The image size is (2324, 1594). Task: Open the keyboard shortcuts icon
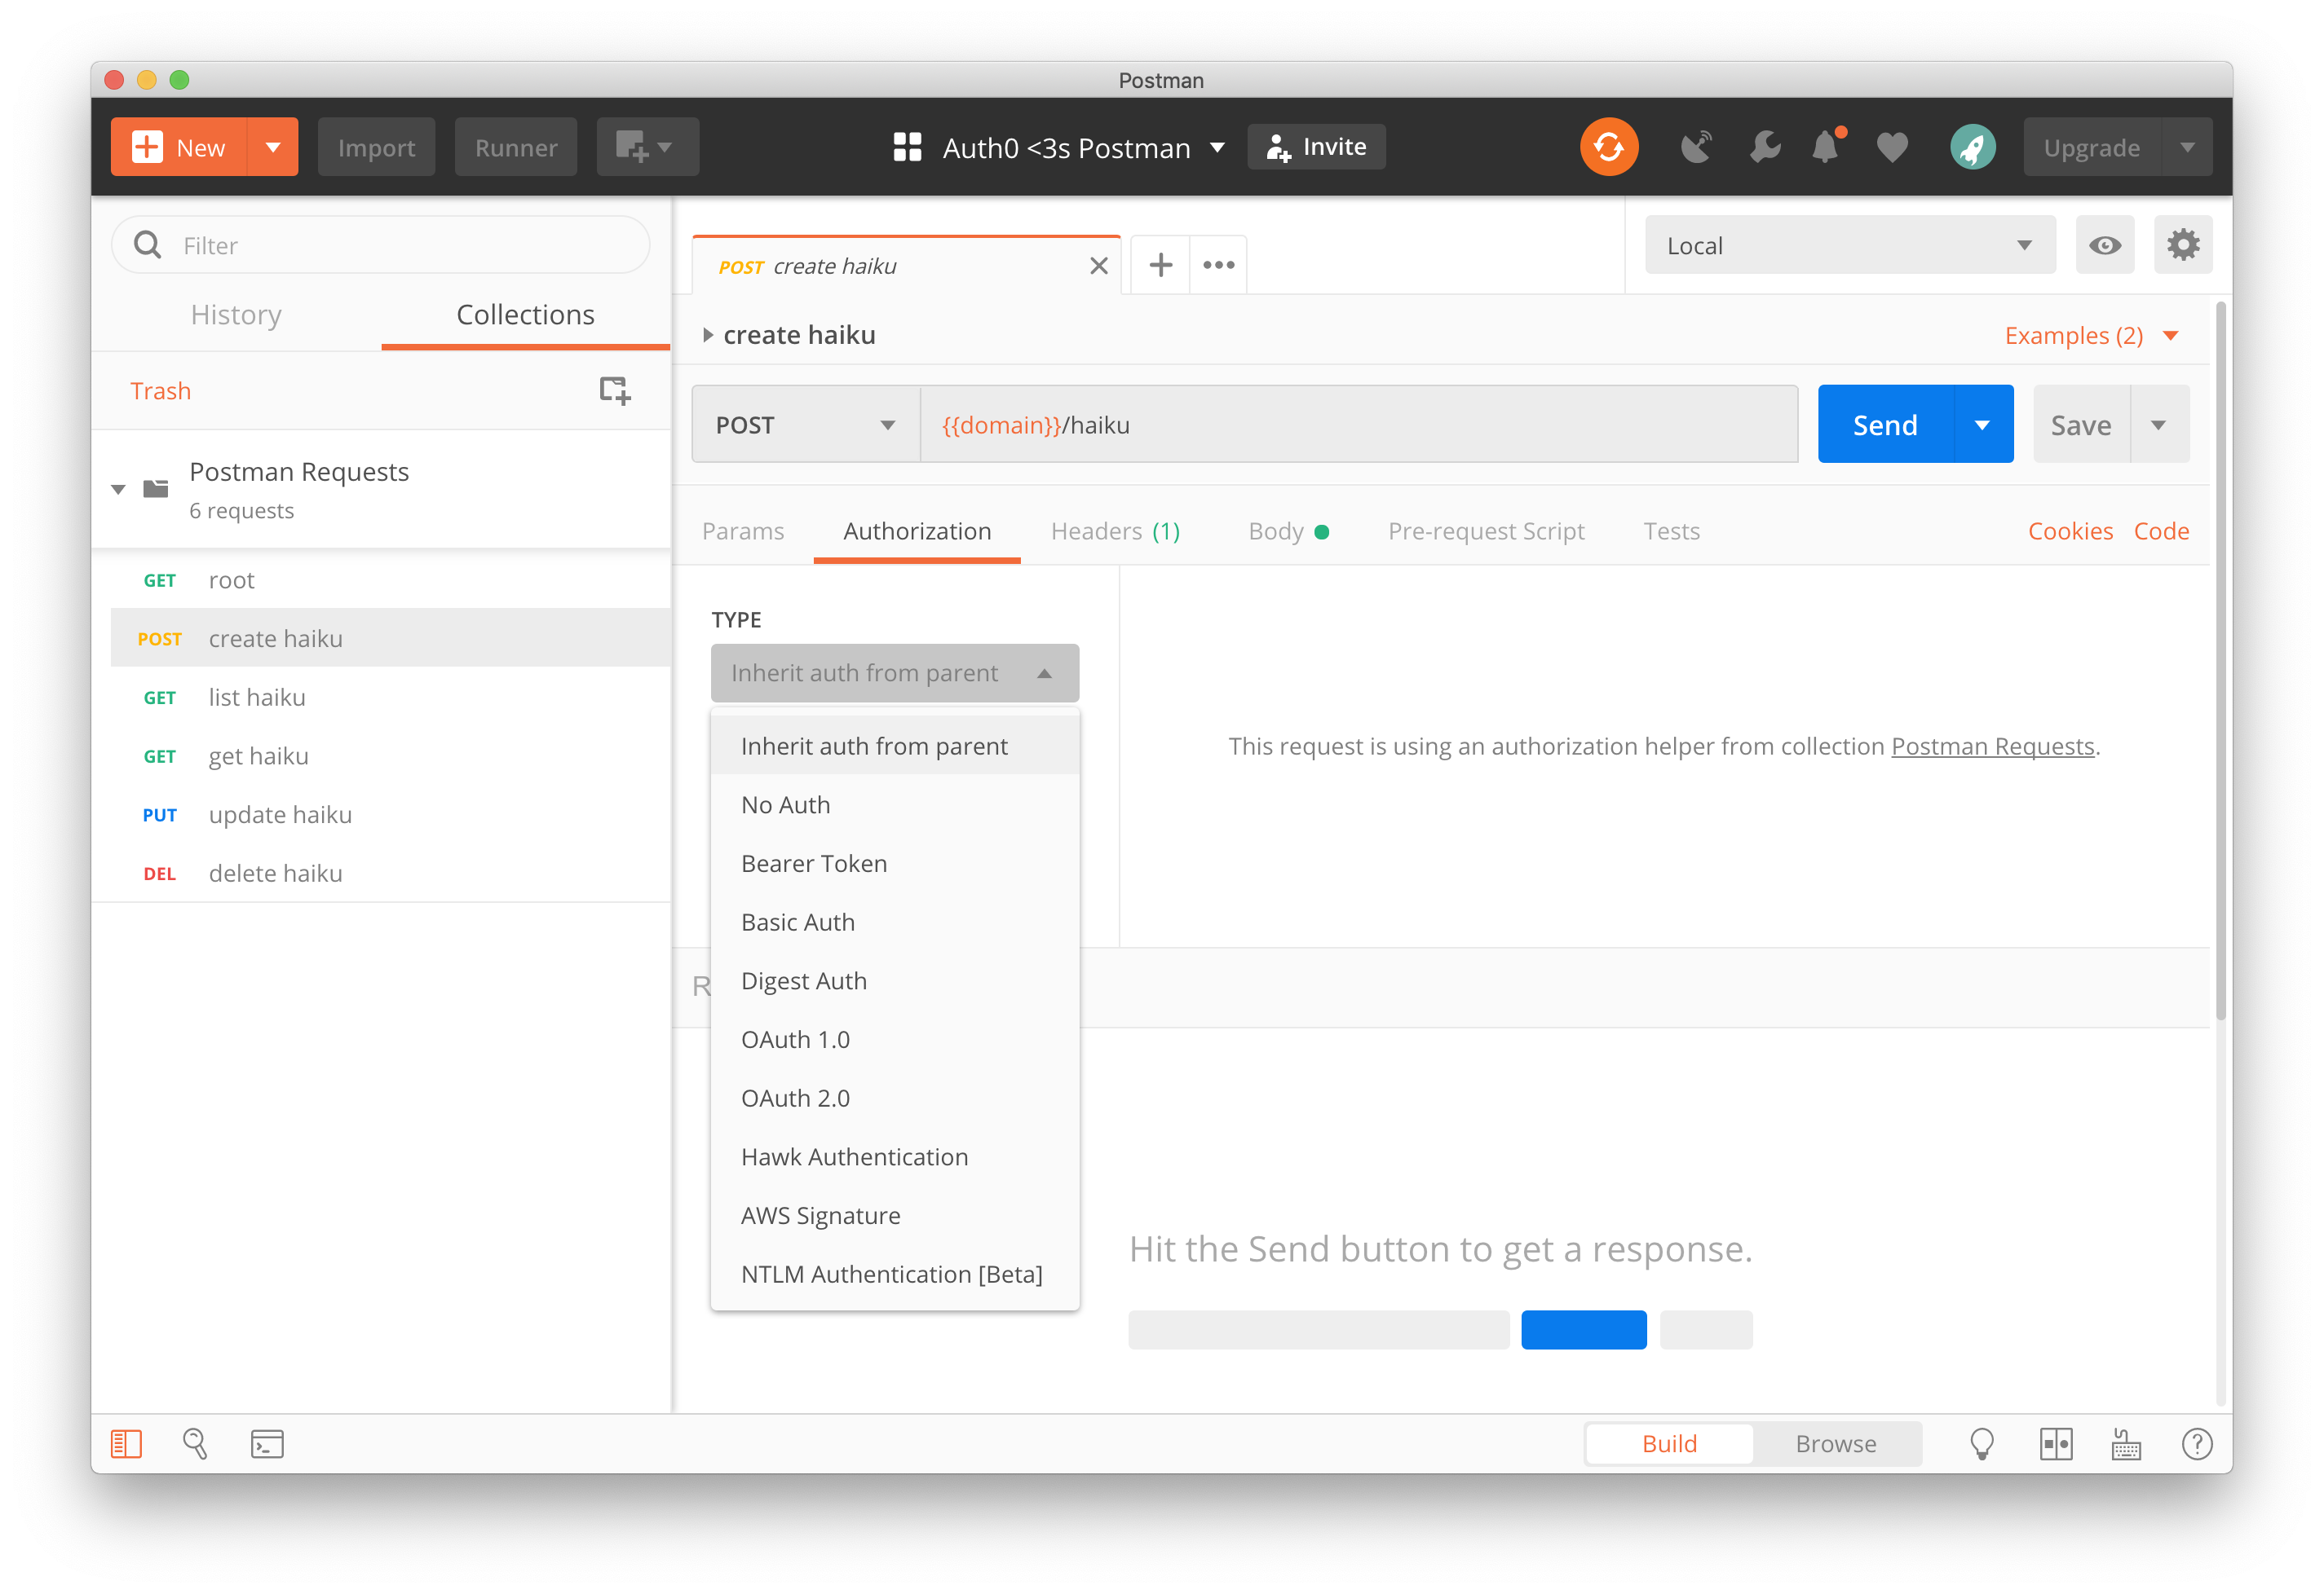(x=2125, y=1443)
